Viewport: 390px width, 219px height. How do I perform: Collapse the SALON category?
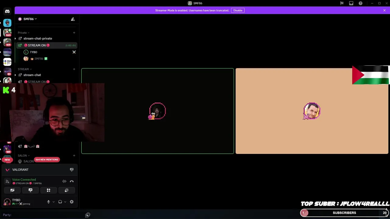[x=23, y=155]
